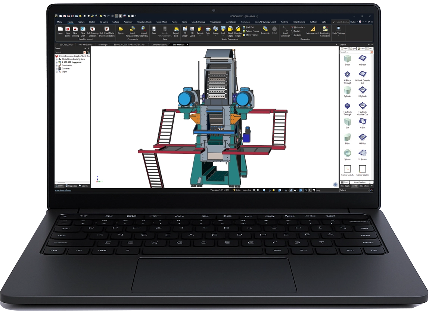Click Insert Part/Assembly icon

coord(133,29)
